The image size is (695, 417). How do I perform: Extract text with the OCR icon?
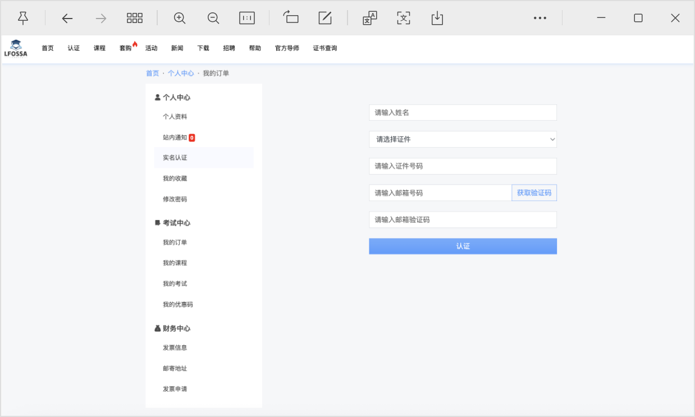pyautogui.click(x=404, y=18)
